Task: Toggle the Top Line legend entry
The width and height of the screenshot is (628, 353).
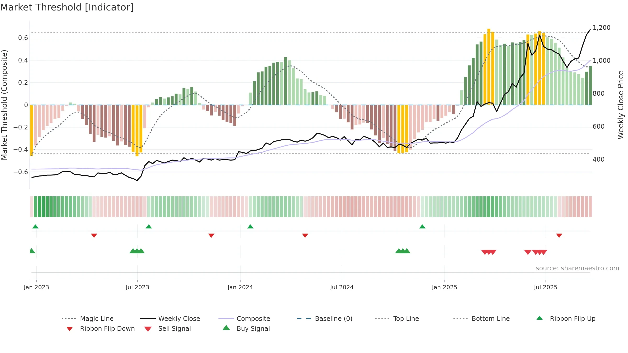Action: 397,318
